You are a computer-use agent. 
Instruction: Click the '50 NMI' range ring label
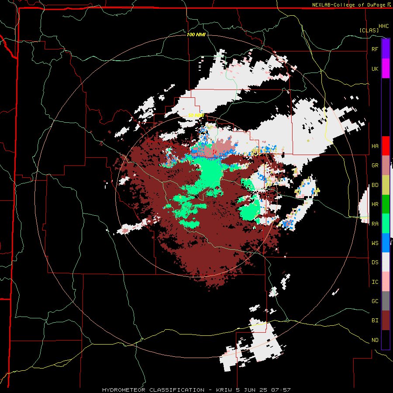tap(196, 115)
